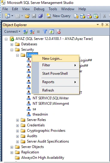This screenshot has width=110, height=163.
Task: Expand the Audits folder
Action: point(18,136)
